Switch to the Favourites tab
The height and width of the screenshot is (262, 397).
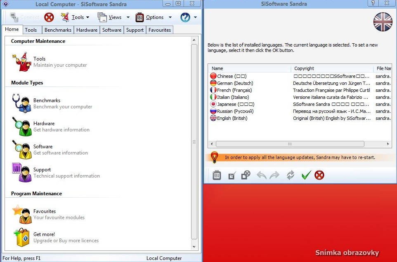(x=160, y=30)
